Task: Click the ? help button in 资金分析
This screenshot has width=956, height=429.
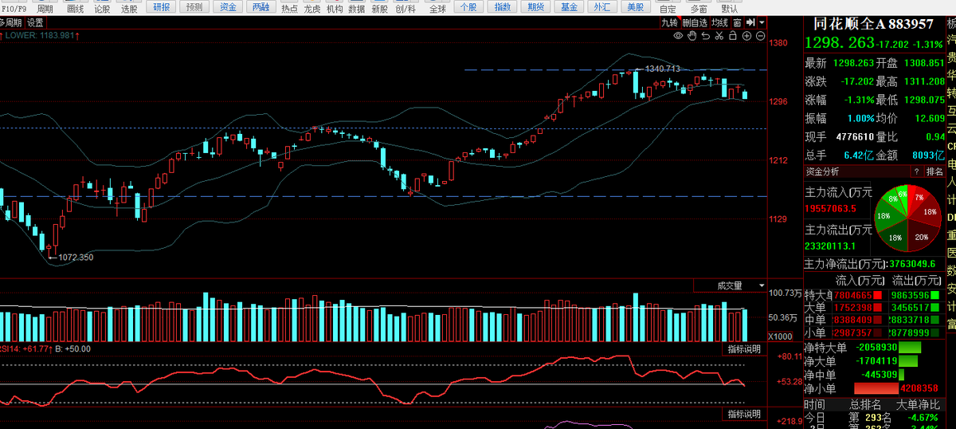Action: tap(917, 171)
